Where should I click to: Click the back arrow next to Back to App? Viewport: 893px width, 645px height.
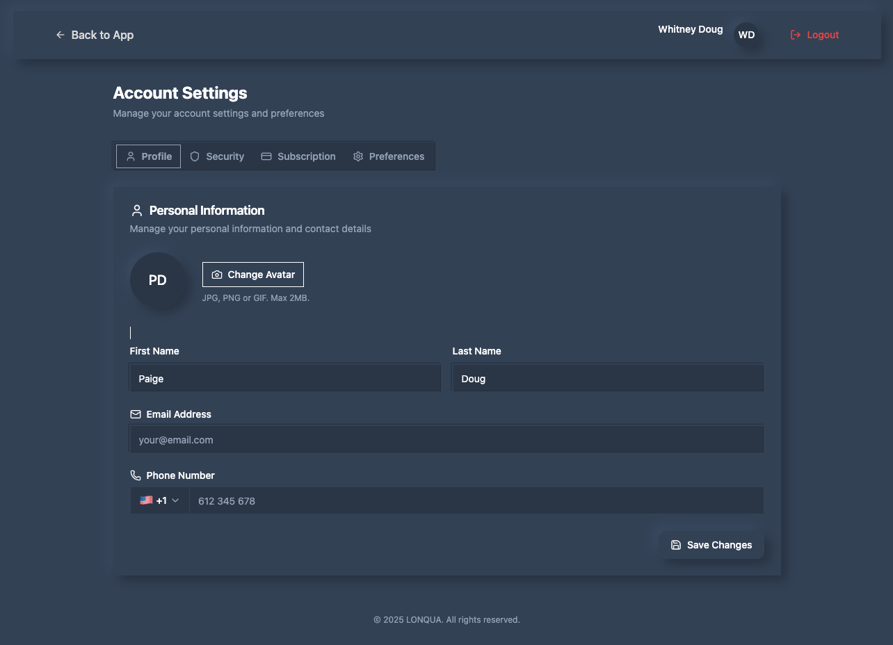(61, 35)
